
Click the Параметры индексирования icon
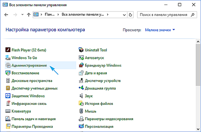[81, 119]
